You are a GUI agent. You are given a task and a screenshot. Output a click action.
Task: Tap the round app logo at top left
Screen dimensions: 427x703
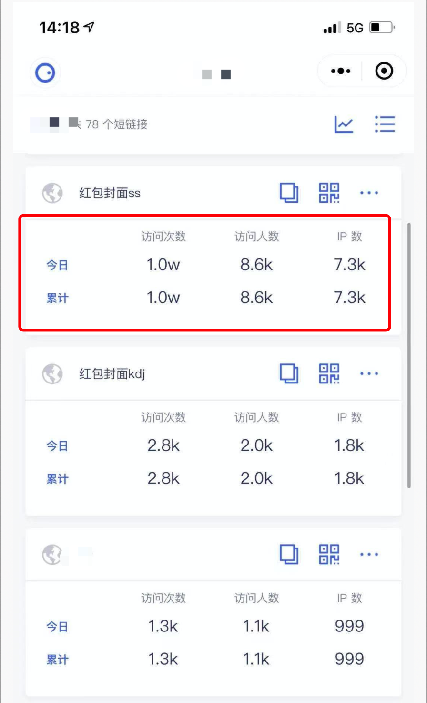click(x=46, y=73)
